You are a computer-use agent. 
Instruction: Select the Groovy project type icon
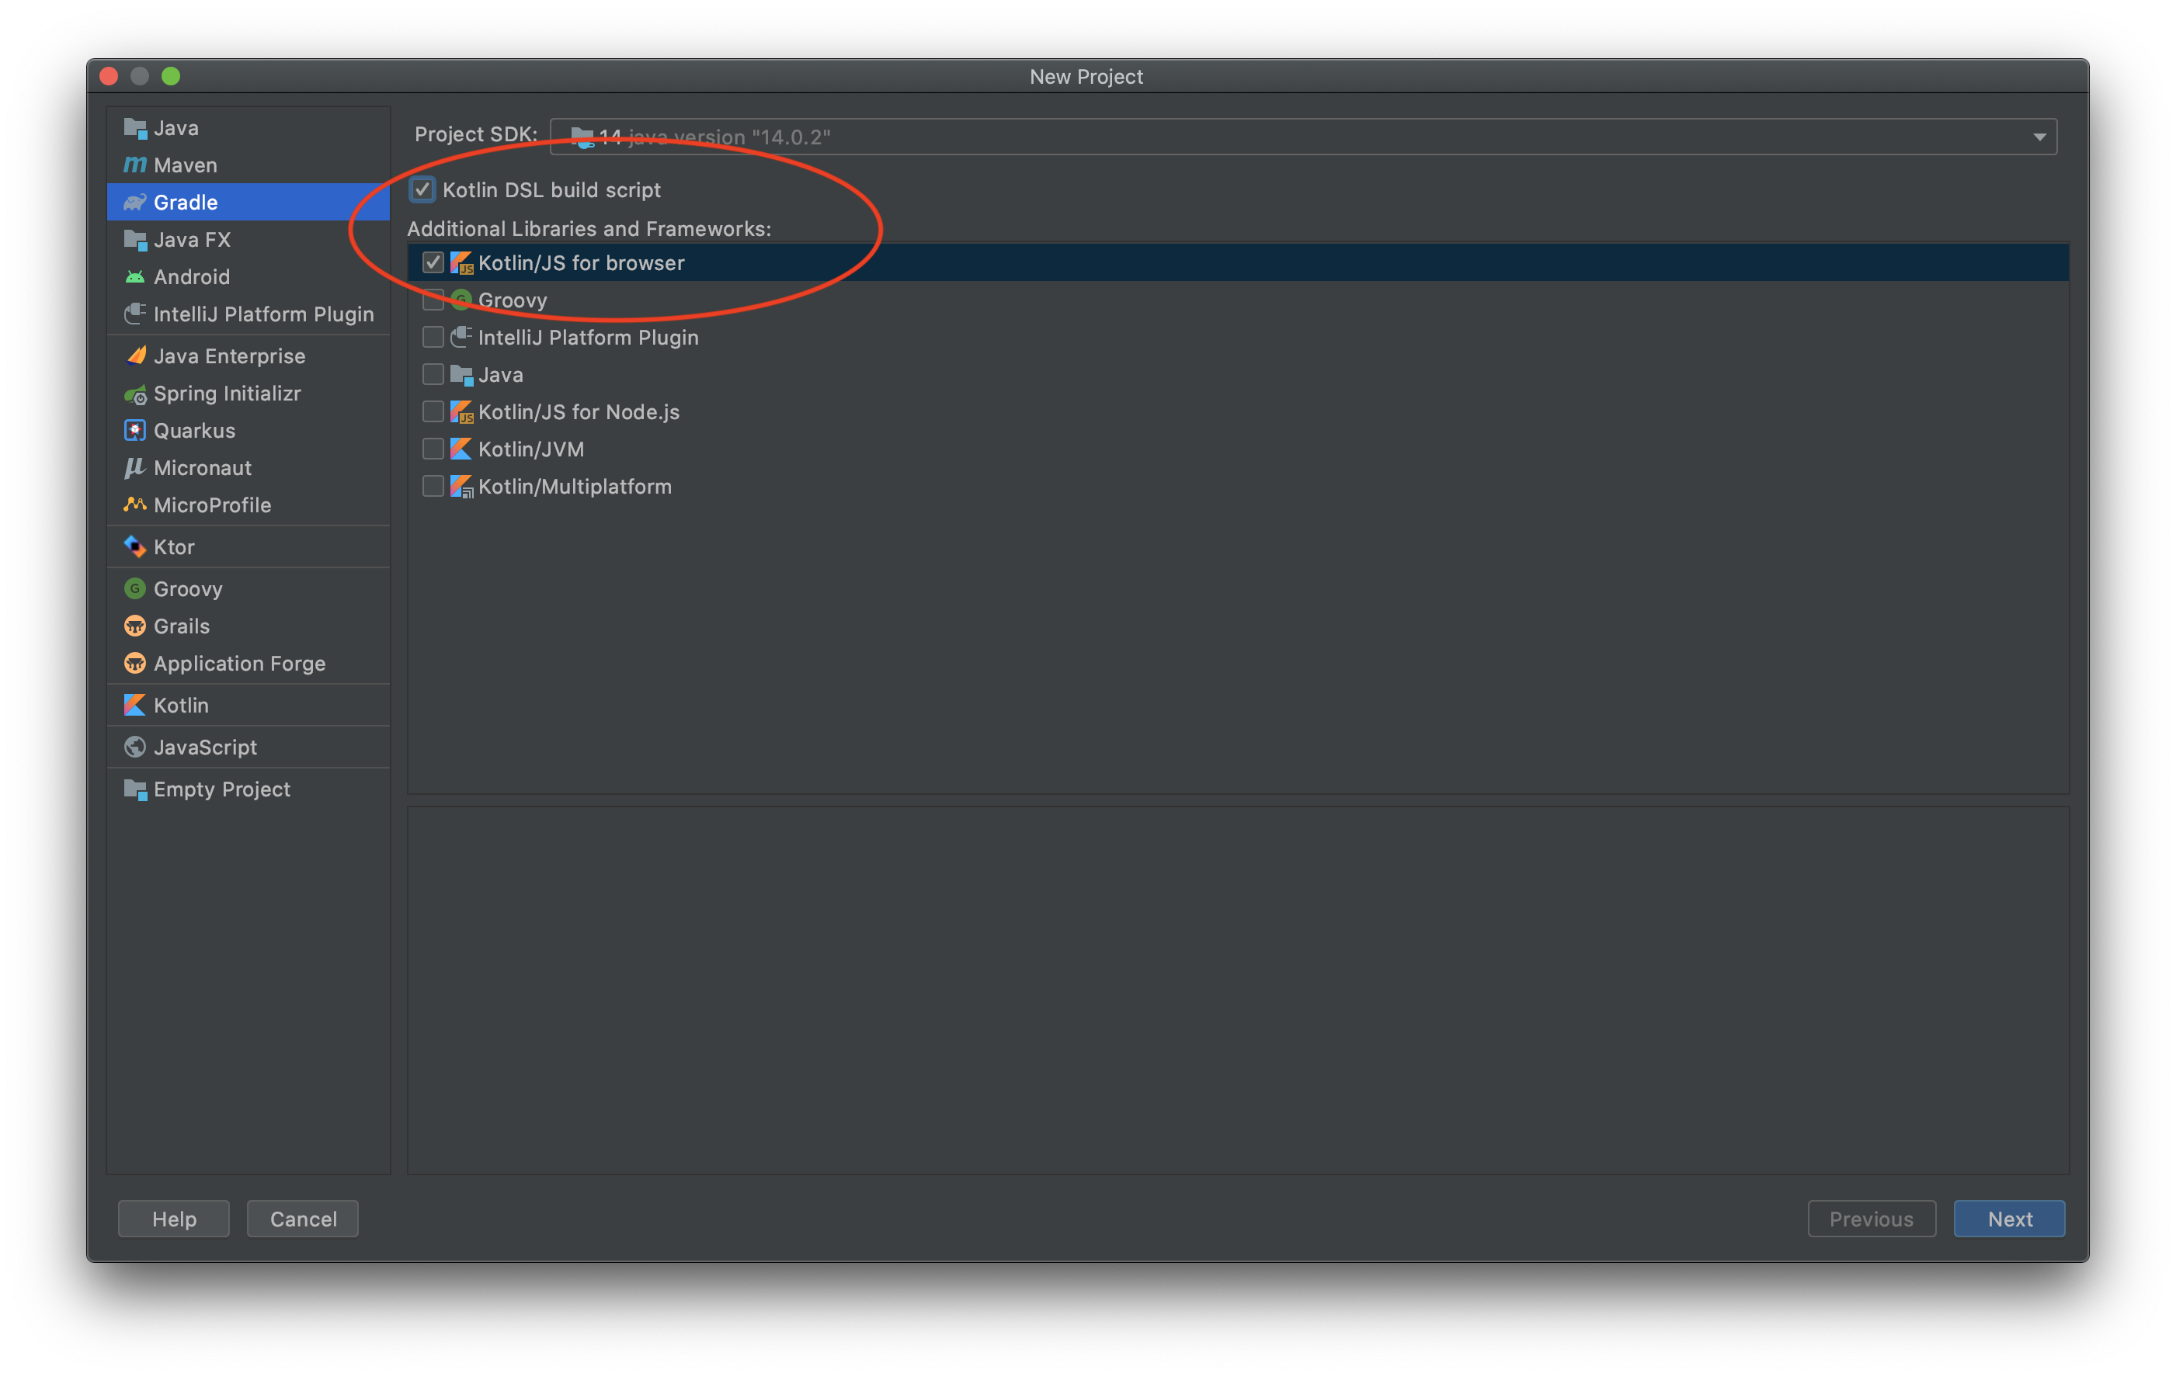(135, 588)
